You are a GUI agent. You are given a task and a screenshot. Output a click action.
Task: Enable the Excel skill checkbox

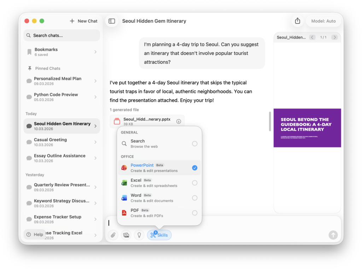coord(194,183)
